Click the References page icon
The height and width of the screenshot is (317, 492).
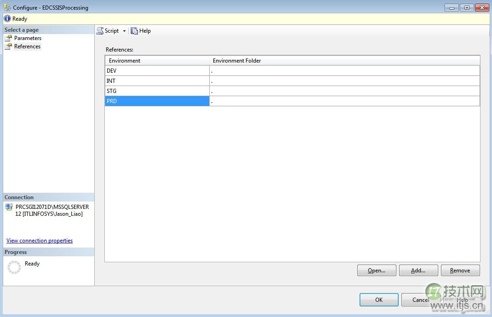[7, 46]
